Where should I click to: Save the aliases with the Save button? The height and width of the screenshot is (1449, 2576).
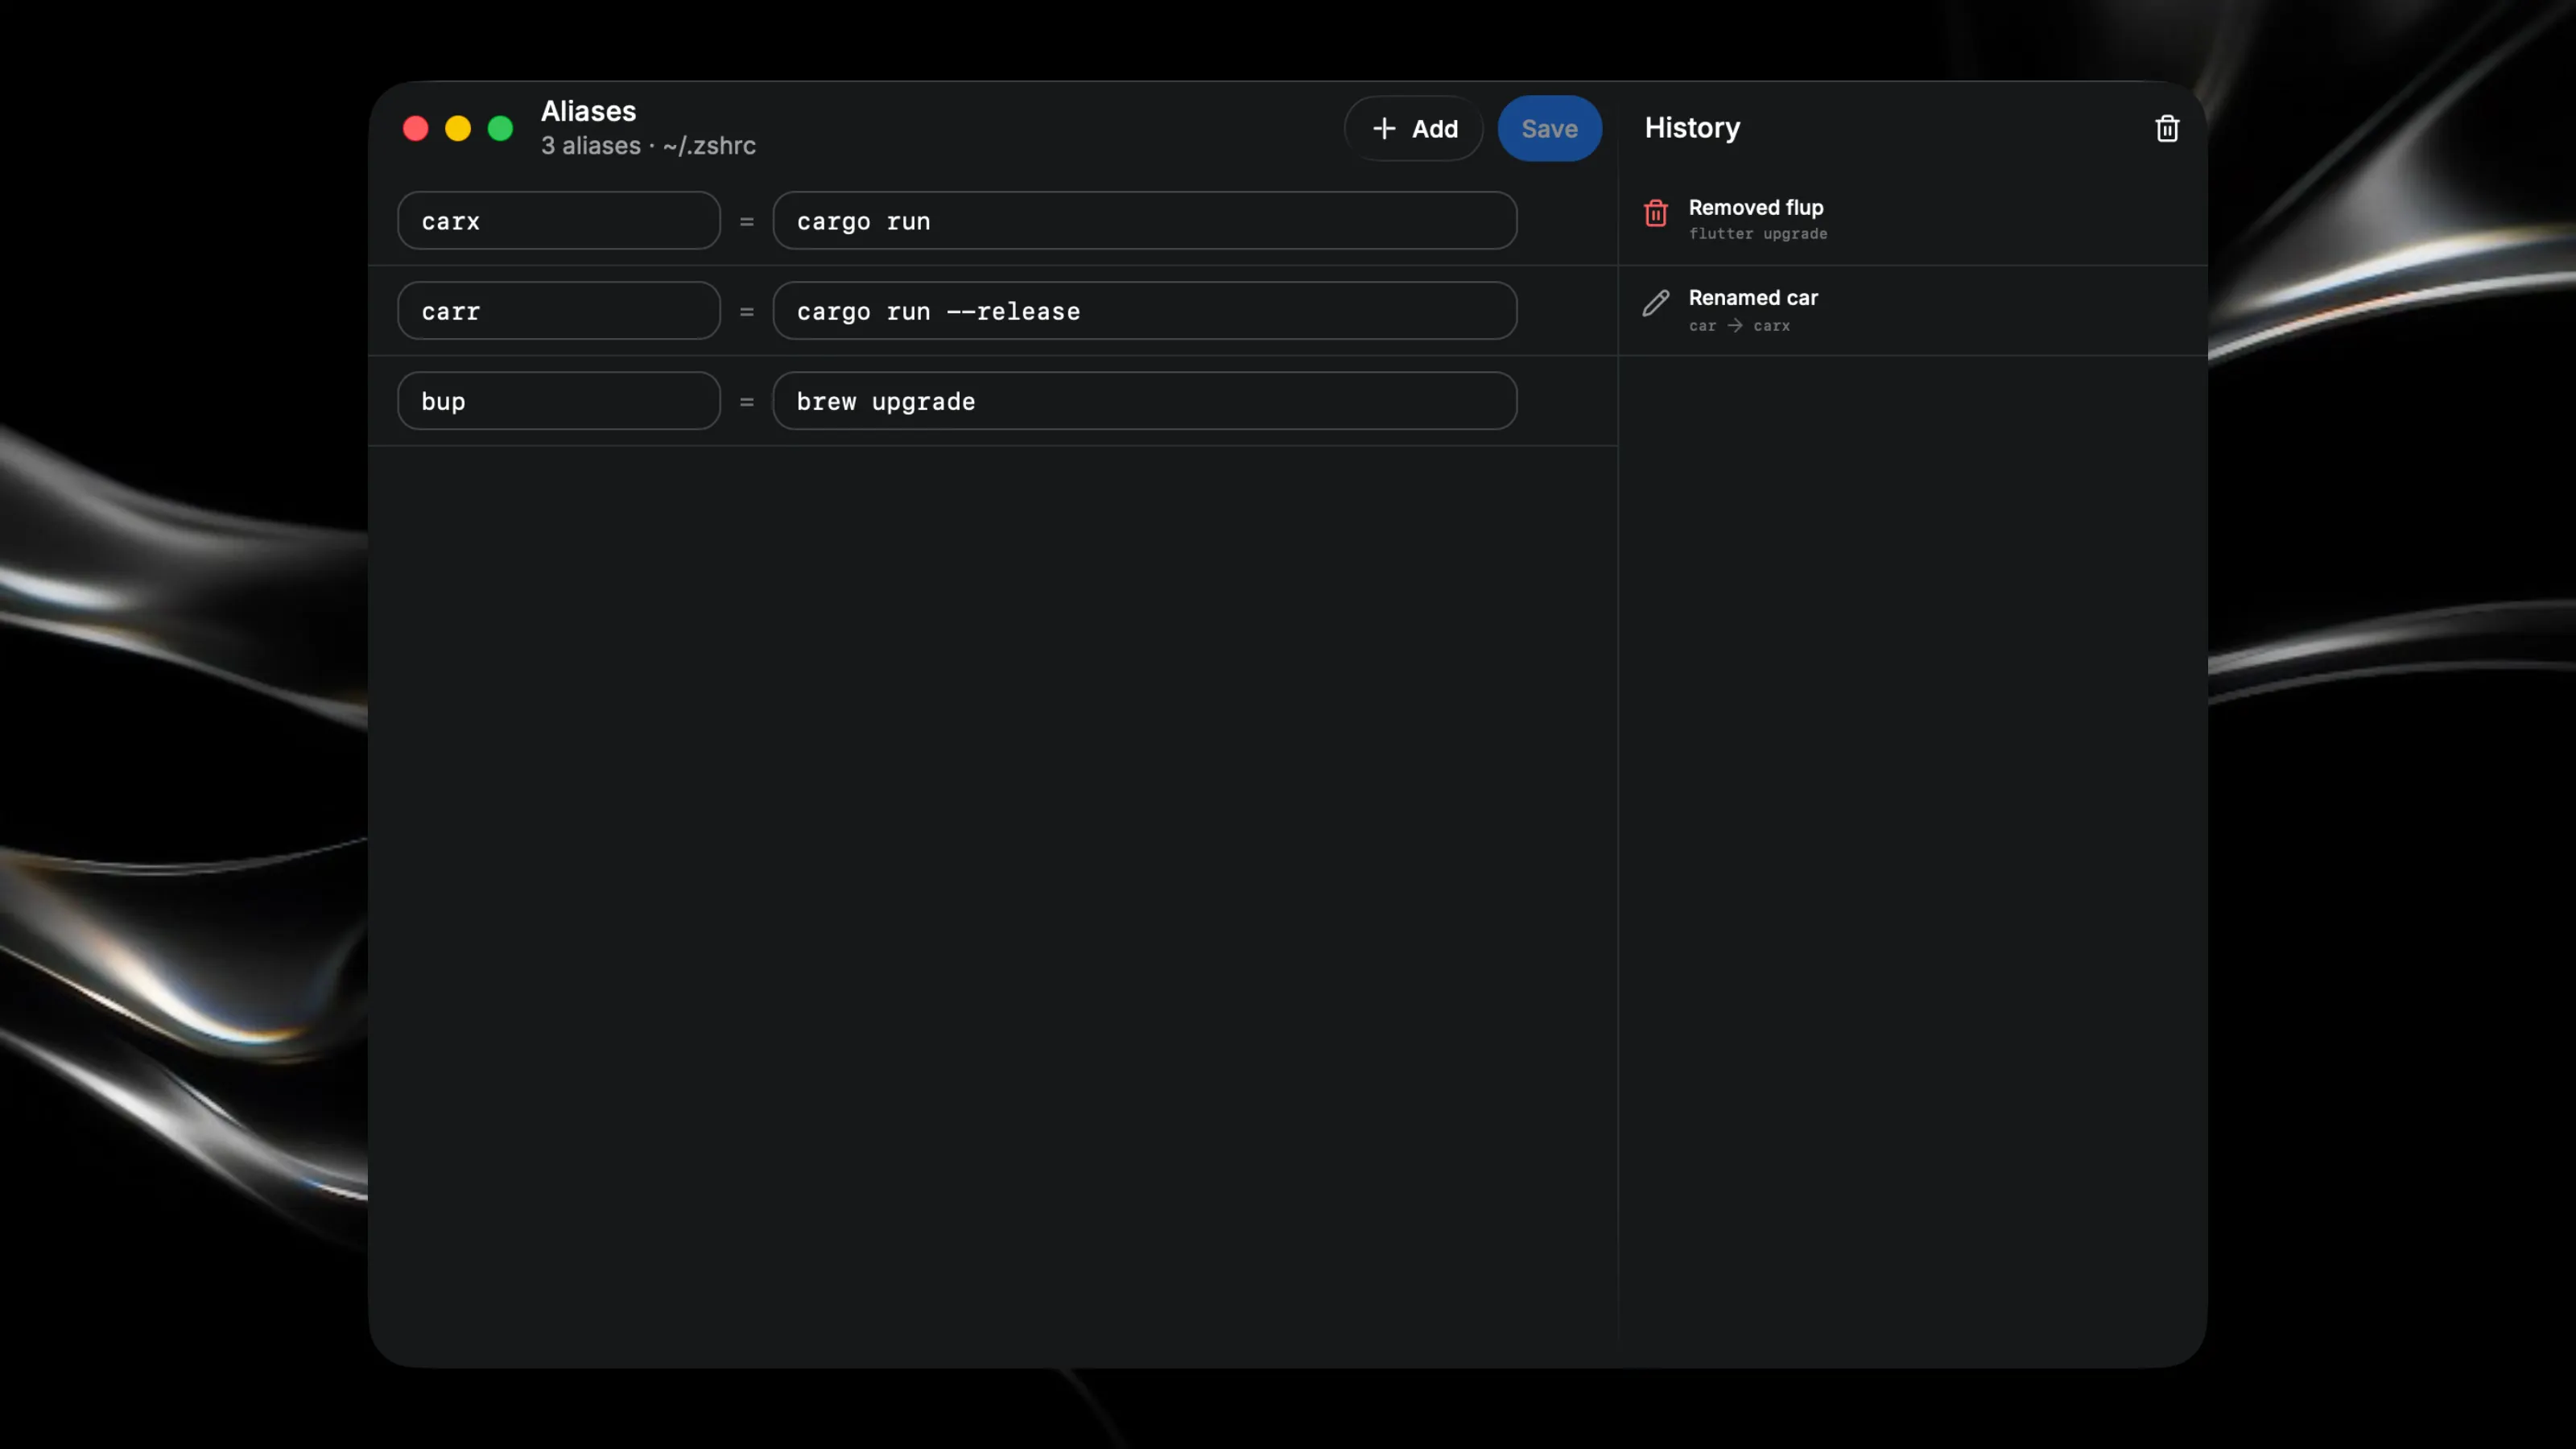pos(1549,128)
